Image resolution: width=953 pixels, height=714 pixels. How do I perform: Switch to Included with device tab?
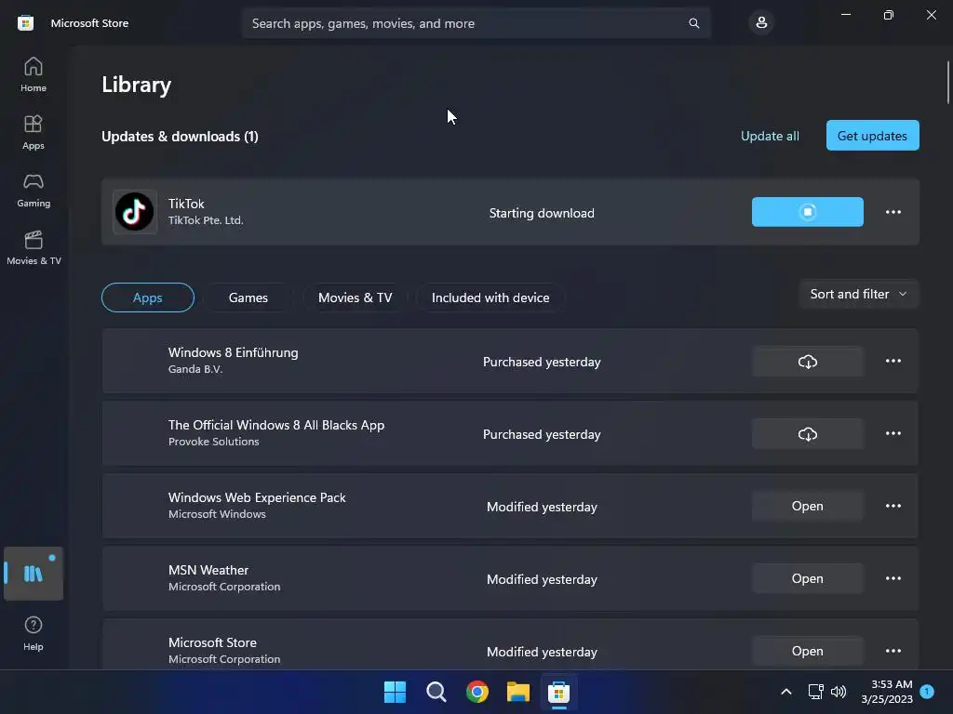pos(490,297)
